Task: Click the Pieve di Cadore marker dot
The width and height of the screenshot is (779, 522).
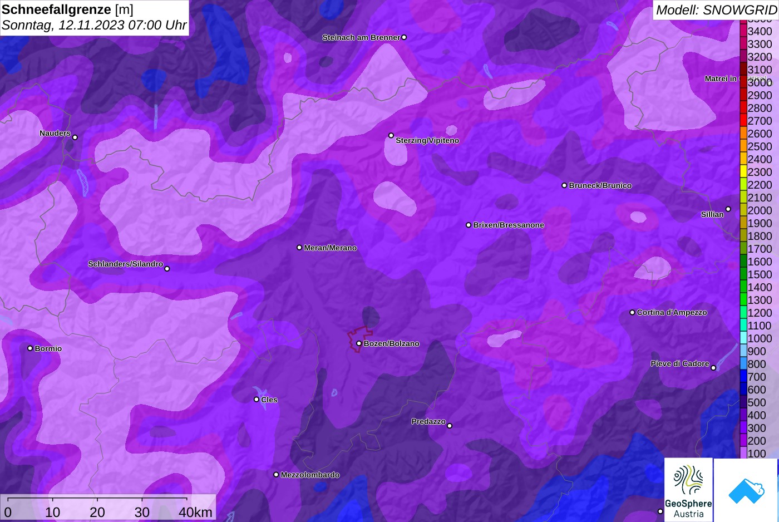Action: tap(713, 368)
